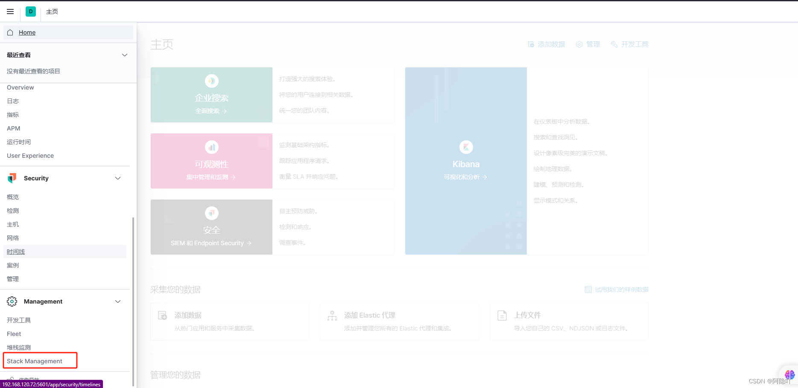Click the Kibana logo icon on blue card
Image resolution: width=798 pixels, height=388 pixels.
point(466,147)
